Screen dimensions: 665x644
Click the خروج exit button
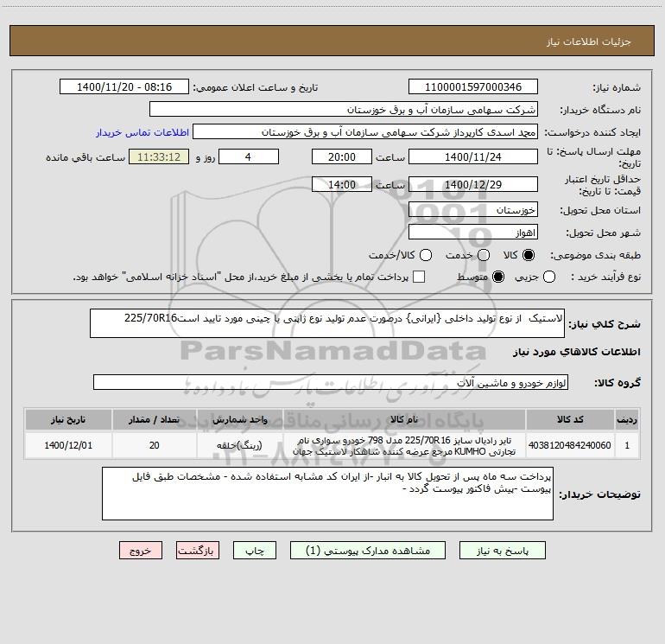tap(141, 551)
